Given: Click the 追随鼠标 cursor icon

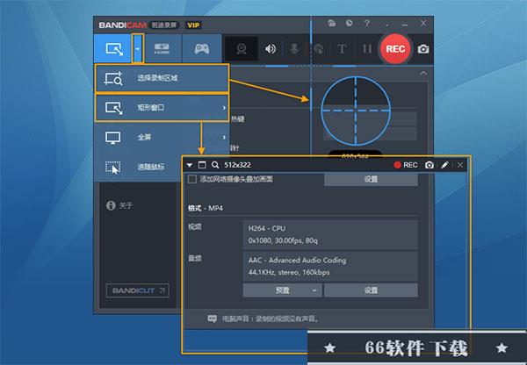Looking at the screenshot, I should pos(113,168).
